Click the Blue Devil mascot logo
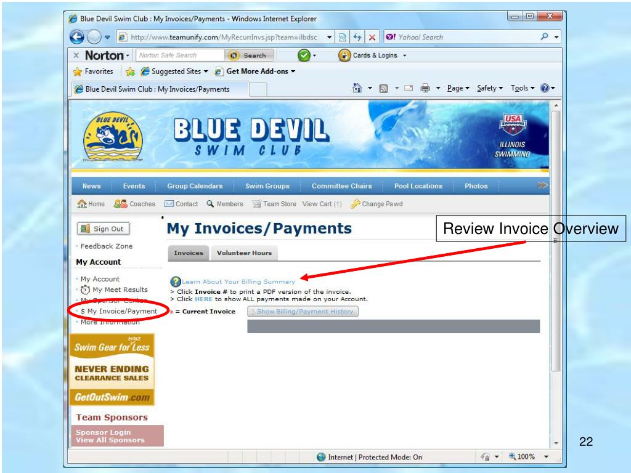This screenshot has height=473, width=631. coord(113,136)
